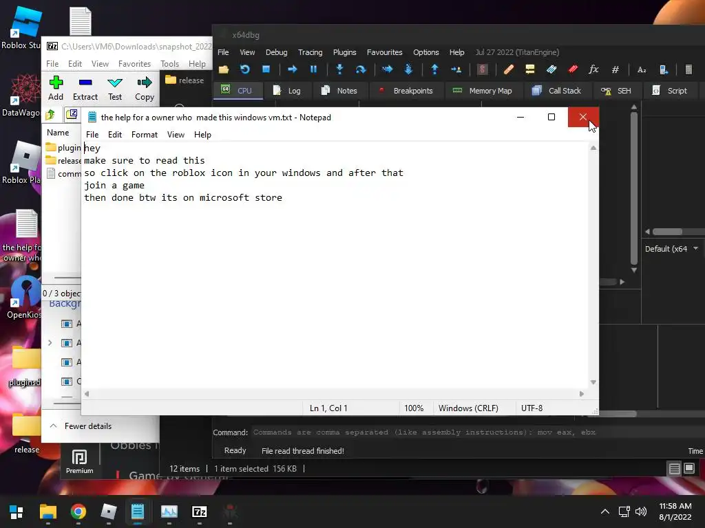Open the Tracing menu in x64dbg

pyautogui.click(x=311, y=52)
